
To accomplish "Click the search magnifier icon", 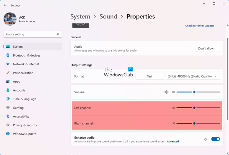I will (x=58, y=34).
